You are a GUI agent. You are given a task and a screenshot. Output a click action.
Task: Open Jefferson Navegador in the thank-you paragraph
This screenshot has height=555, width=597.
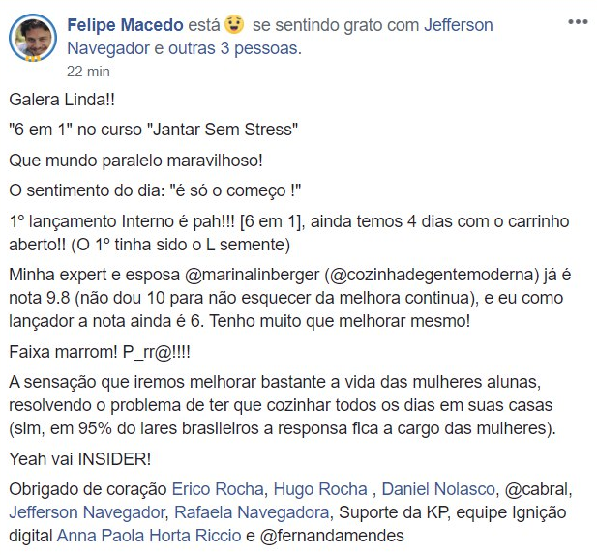click(87, 512)
